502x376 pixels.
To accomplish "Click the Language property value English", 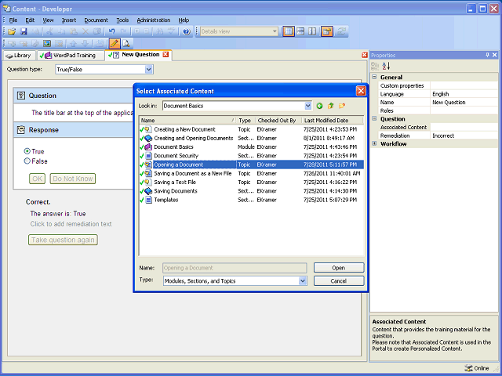I will [x=464, y=94].
